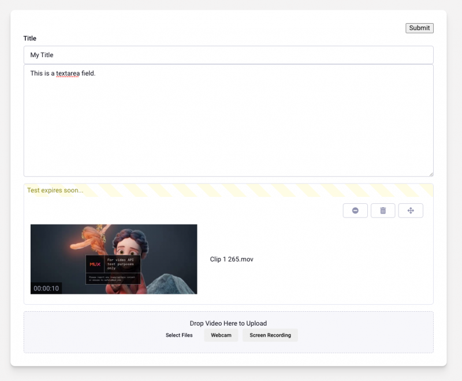Click the Title label

point(30,38)
